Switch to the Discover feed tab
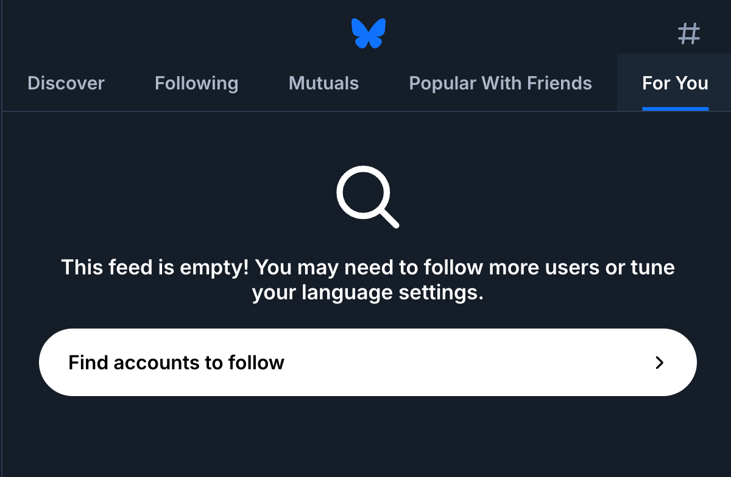 pos(66,83)
